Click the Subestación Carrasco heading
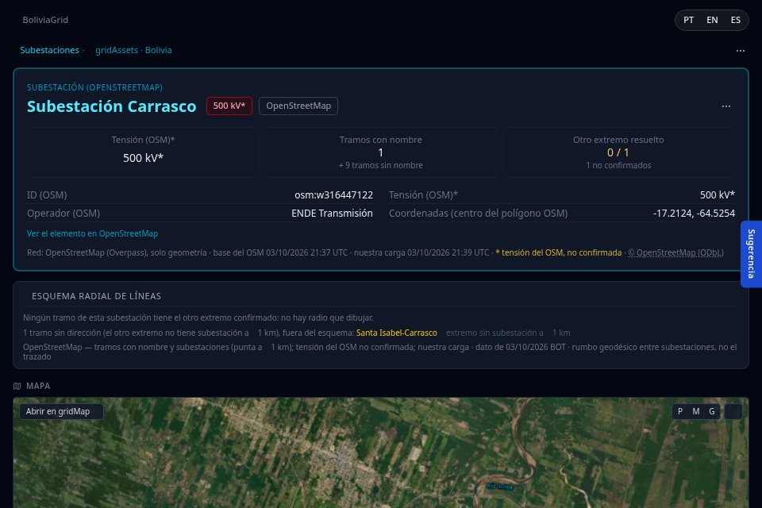The width and height of the screenshot is (762, 508). tap(111, 106)
